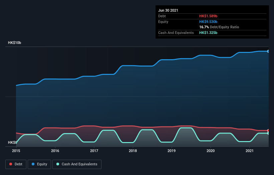Click the 2016 x-axis label
This screenshot has width=274, height=175.
pos(55,151)
